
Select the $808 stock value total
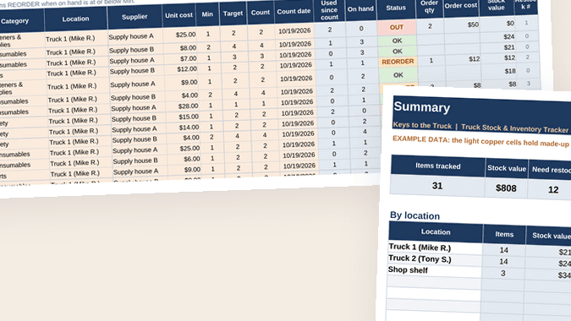pos(506,188)
